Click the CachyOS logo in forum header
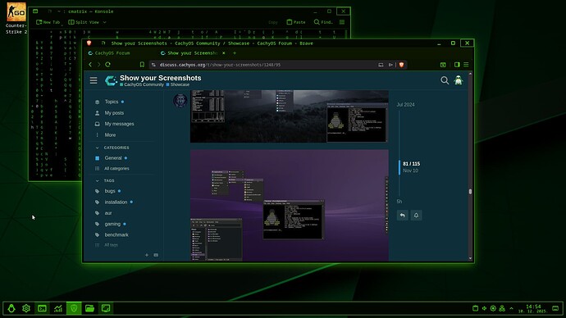The width and height of the screenshot is (566, 318). (111, 80)
